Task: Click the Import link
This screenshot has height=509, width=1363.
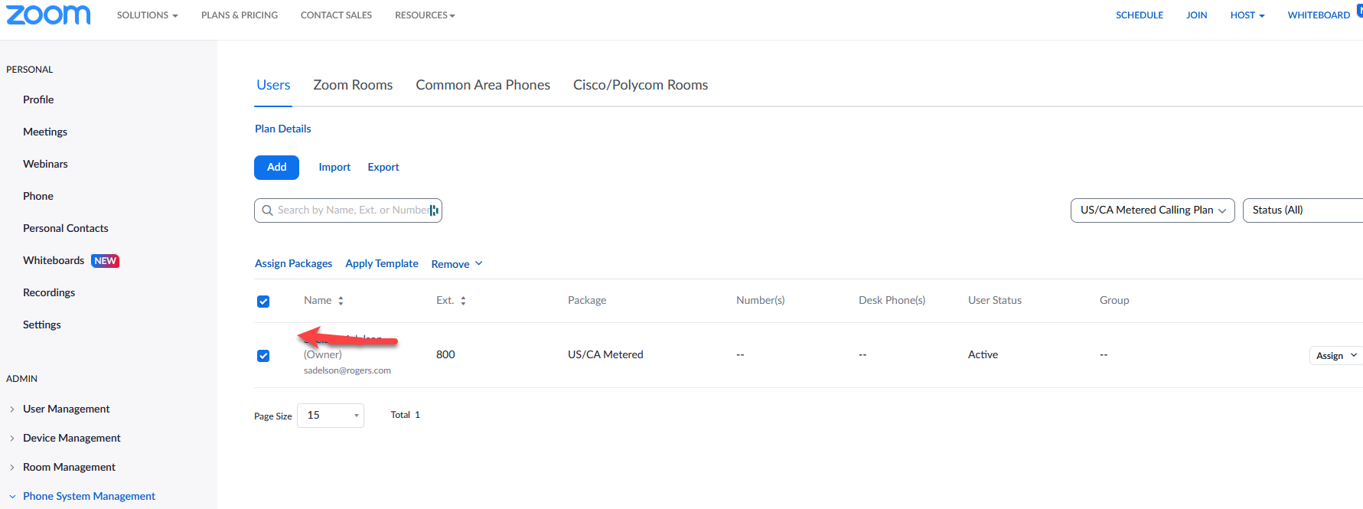Action: [334, 168]
